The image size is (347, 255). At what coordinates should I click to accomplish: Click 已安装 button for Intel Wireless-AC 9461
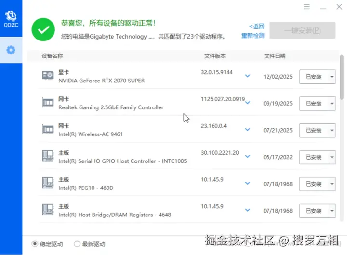[314, 130]
